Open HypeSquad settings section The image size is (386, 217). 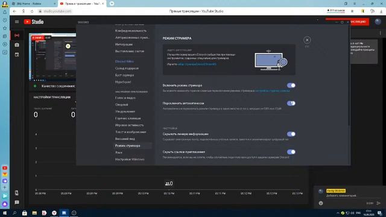pos(123,82)
